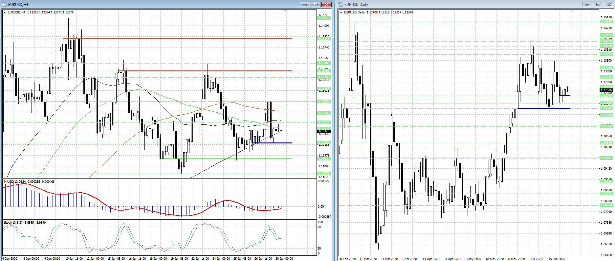Viewport: 615px width, 261px height.
Task: Click the '23 Mar 2020' date on Daily axis
Action: pyautogui.click(x=389, y=259)
